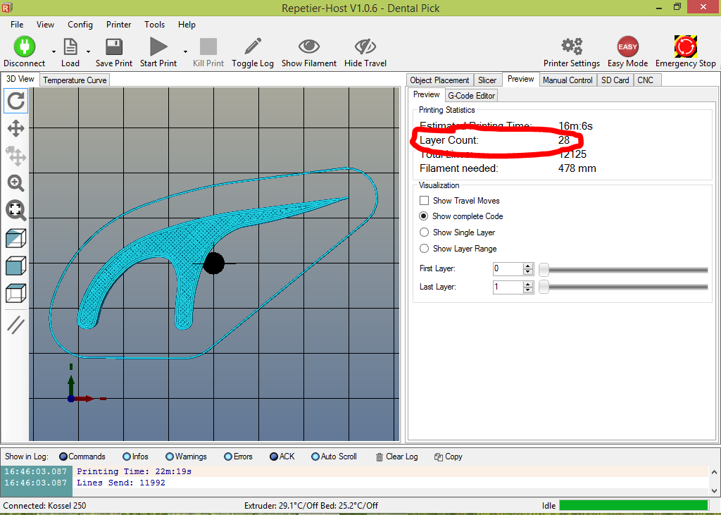Click the Last Layer slider handle
This screenshot has width=721, height=515.
(x=544, y=287)
